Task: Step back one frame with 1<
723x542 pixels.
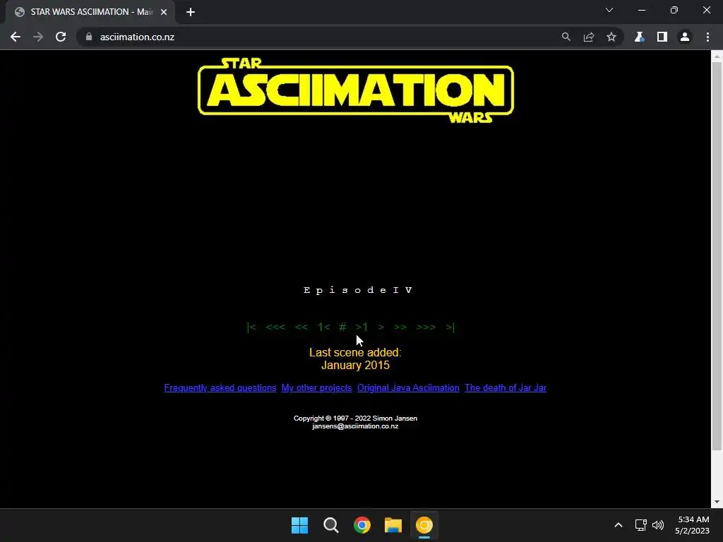Action: tap(323, 327)
